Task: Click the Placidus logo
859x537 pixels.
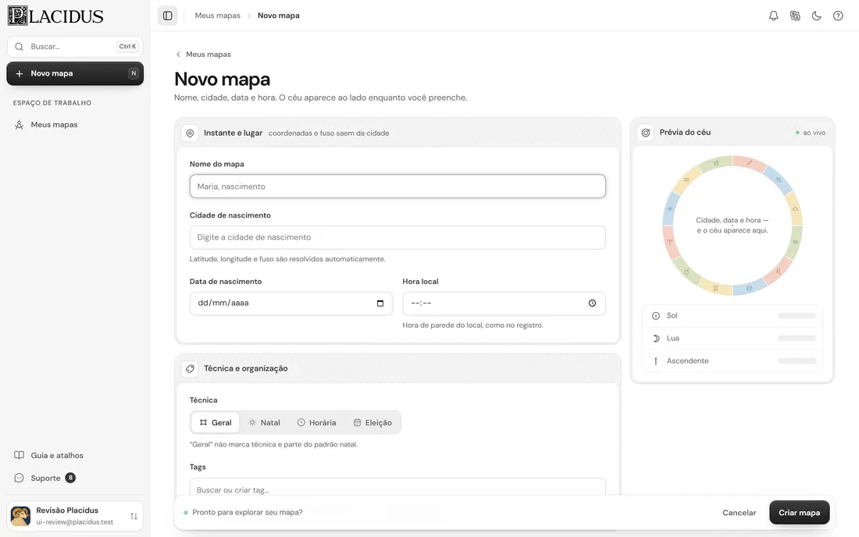Action: click(55, 16)
